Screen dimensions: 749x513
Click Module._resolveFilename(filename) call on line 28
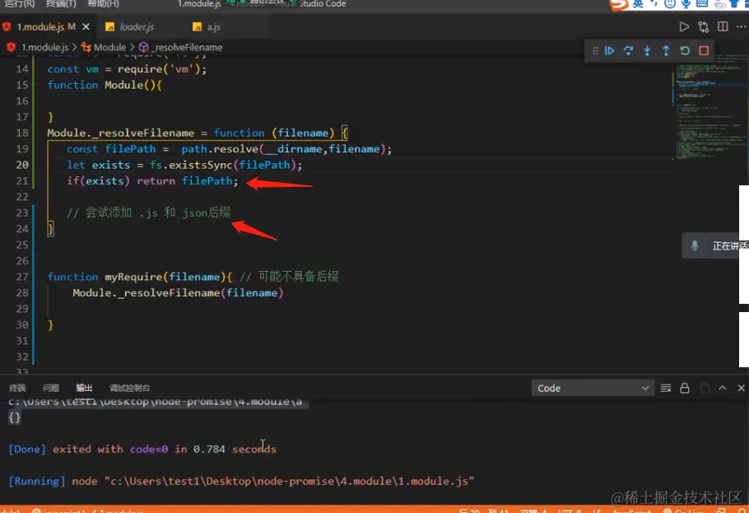tap(178, 292)
